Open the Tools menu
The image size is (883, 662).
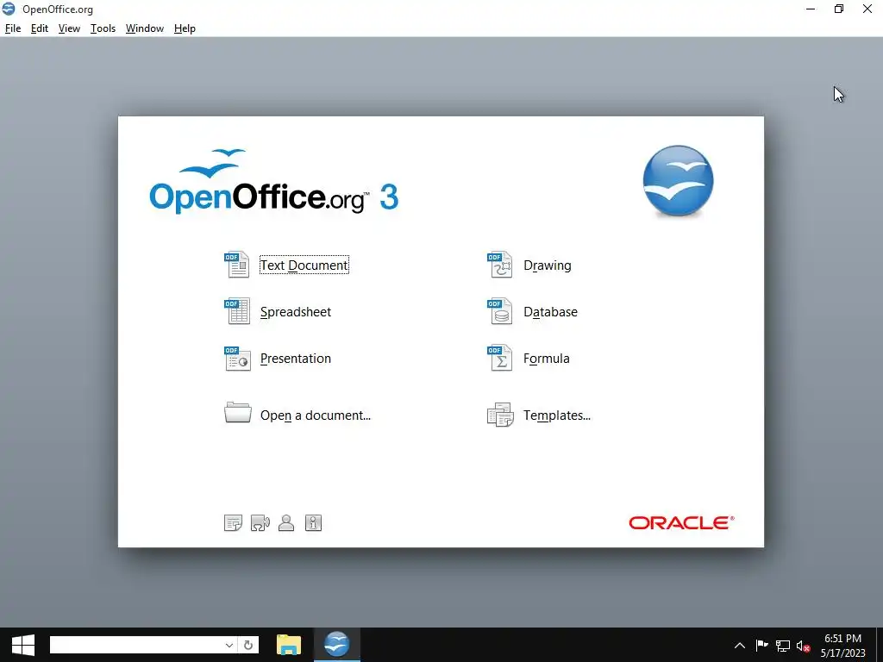(103, 28)
